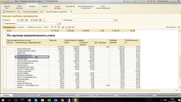181x102 pixels.
Task: Click the История button
Action: point(7,95)
